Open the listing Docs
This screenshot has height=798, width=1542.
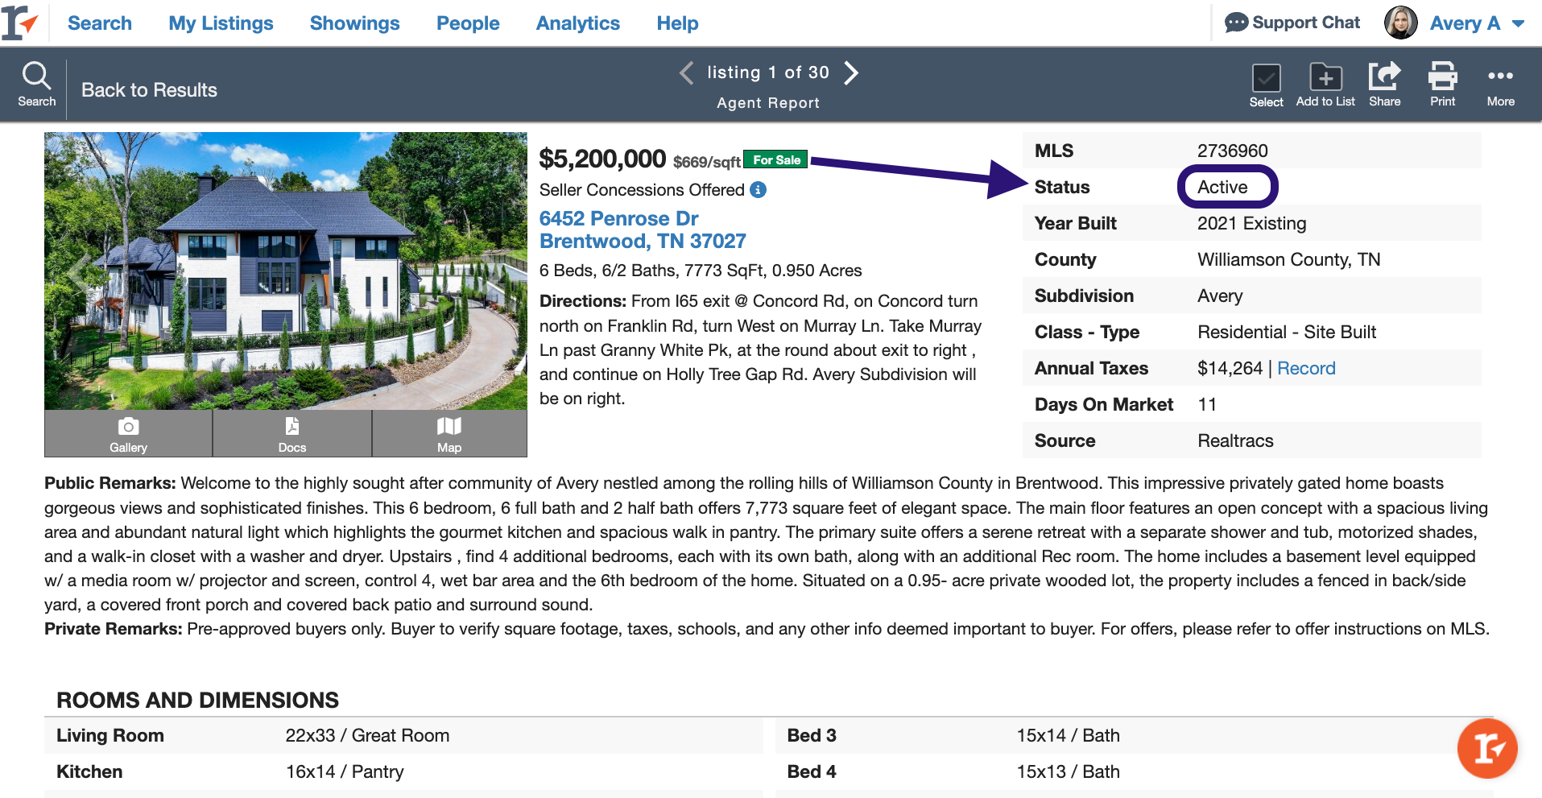click(291, 434)
